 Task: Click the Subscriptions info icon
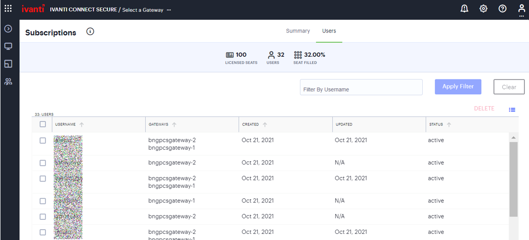[91, 31]
